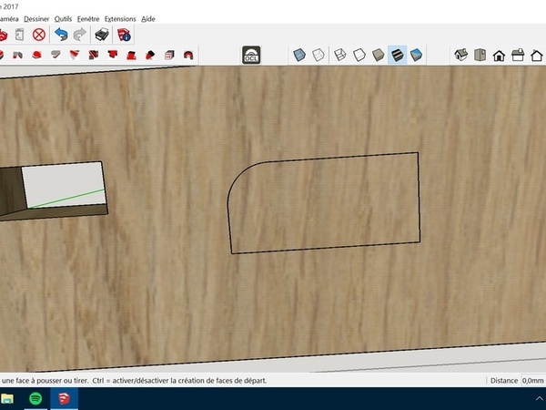Click the Redo arrow icon

point(80,35)
